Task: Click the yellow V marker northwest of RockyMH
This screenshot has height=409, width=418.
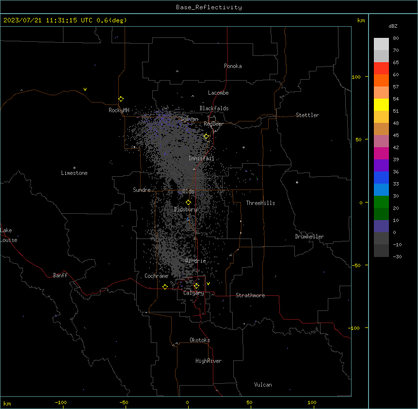Action: [85, 89]
